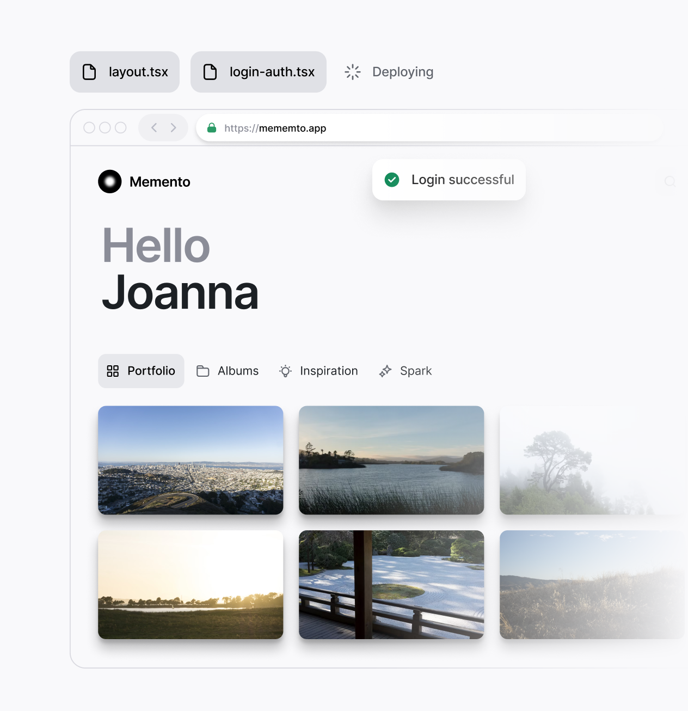688x711 pixels.
Task: Click the Memento circular logo
Action: click(x=110, y=181)
